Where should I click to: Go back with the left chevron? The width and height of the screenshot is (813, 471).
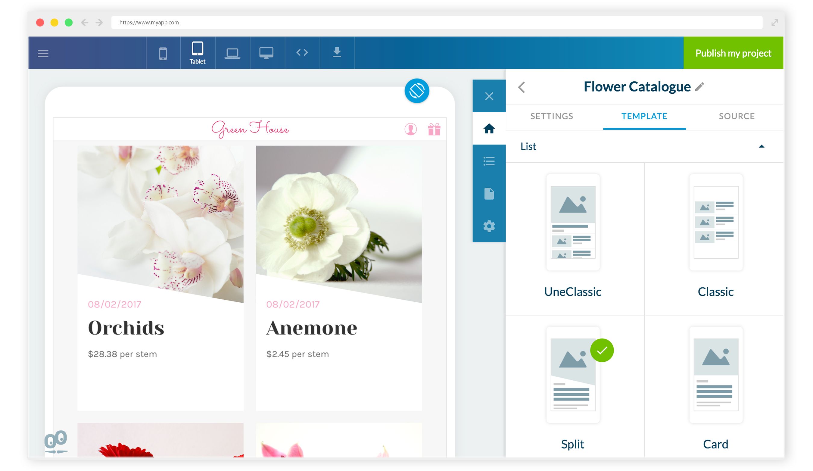click(522, 87)
